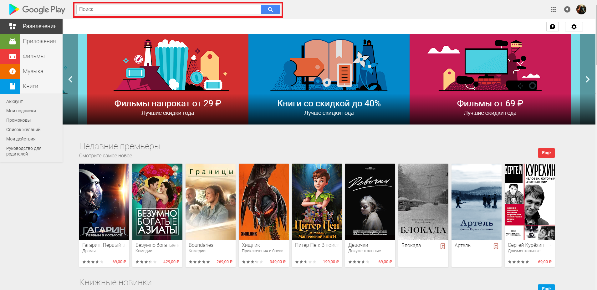Click the 269,00 ₽ price for Boundaries

click(224, 262)
